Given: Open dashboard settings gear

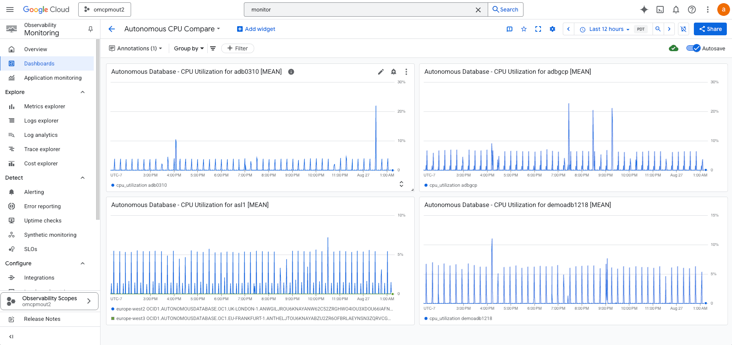Looking at the screenshot, I should point(552,29).
